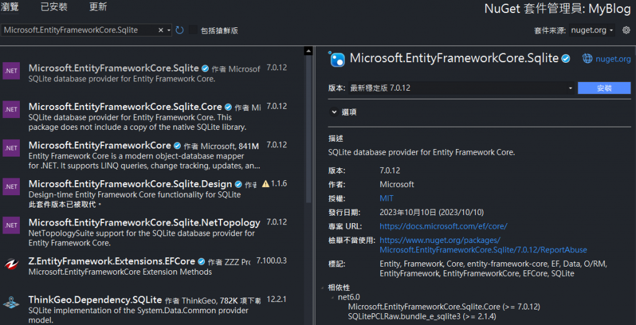Click the Z.EntityFramework.Extensions.EFCore package logo
636x325 pixels.
click(x=11, y=263)
